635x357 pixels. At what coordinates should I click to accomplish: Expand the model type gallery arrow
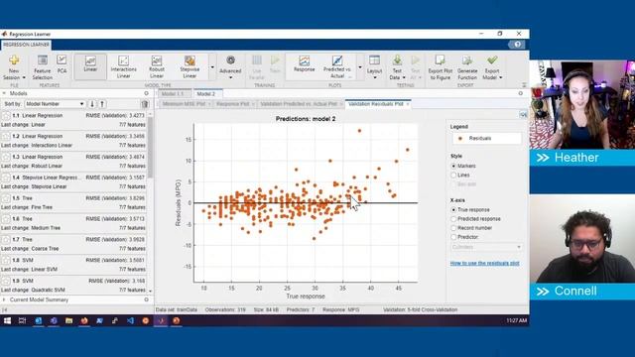[x=212, y=67]
